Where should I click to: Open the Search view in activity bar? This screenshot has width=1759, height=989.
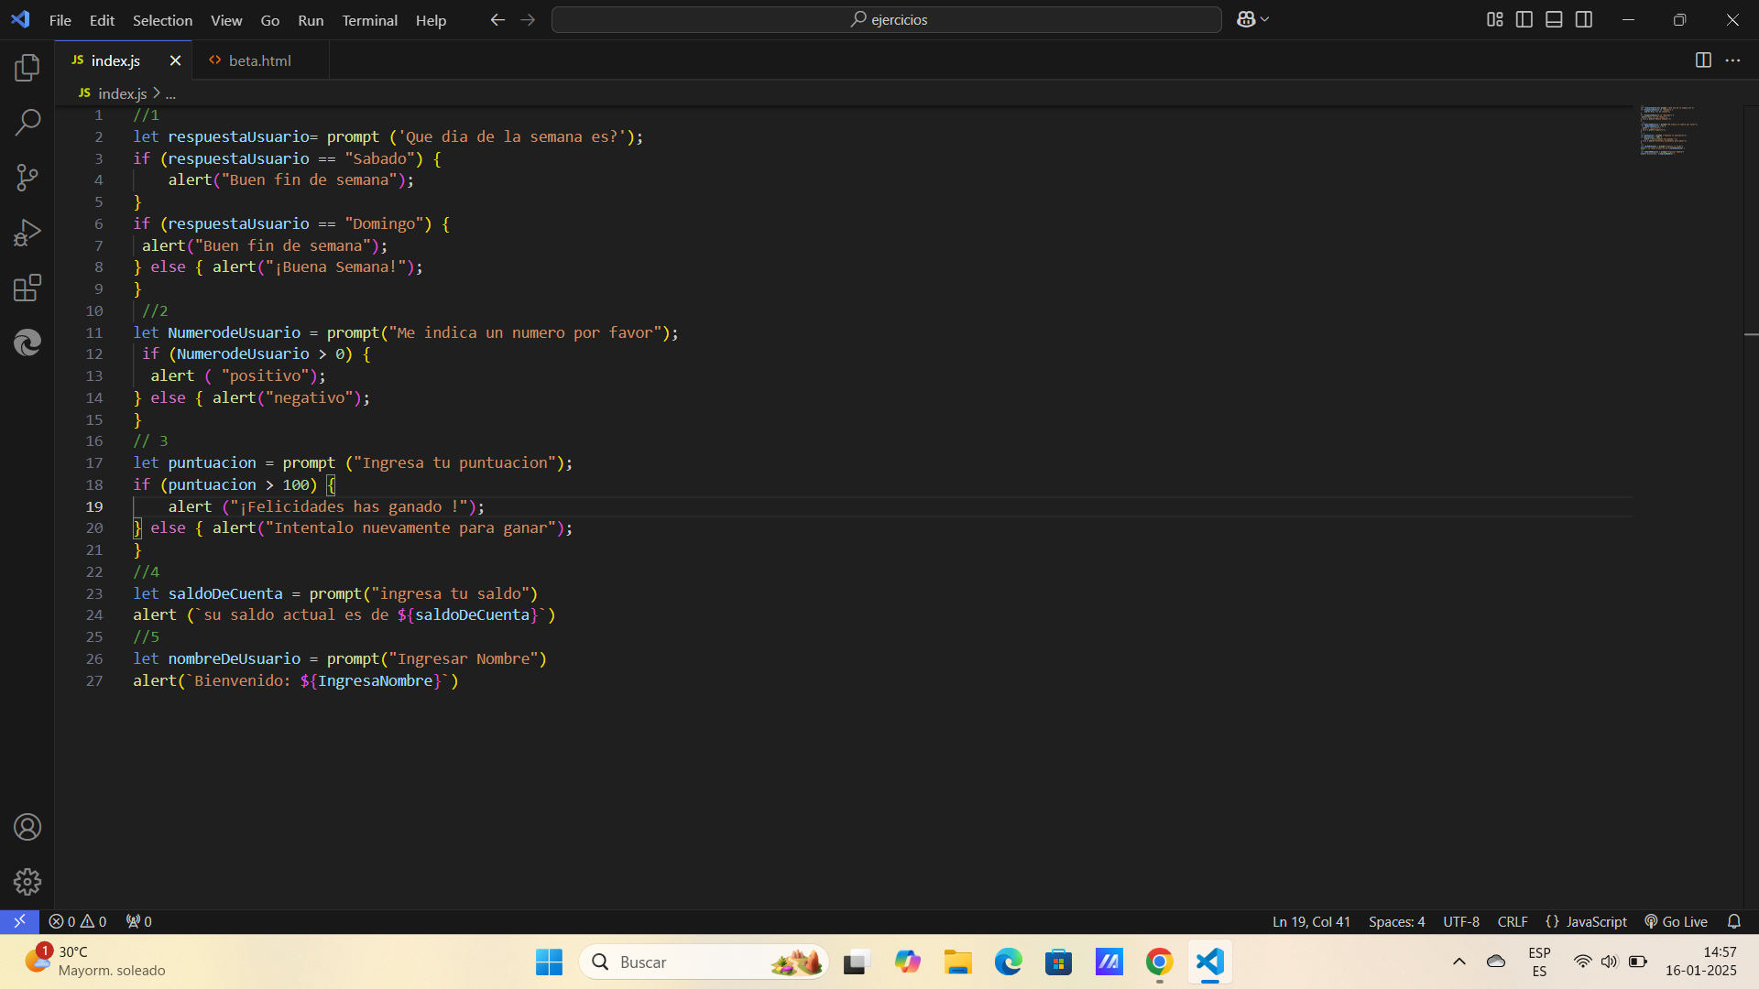27,122
